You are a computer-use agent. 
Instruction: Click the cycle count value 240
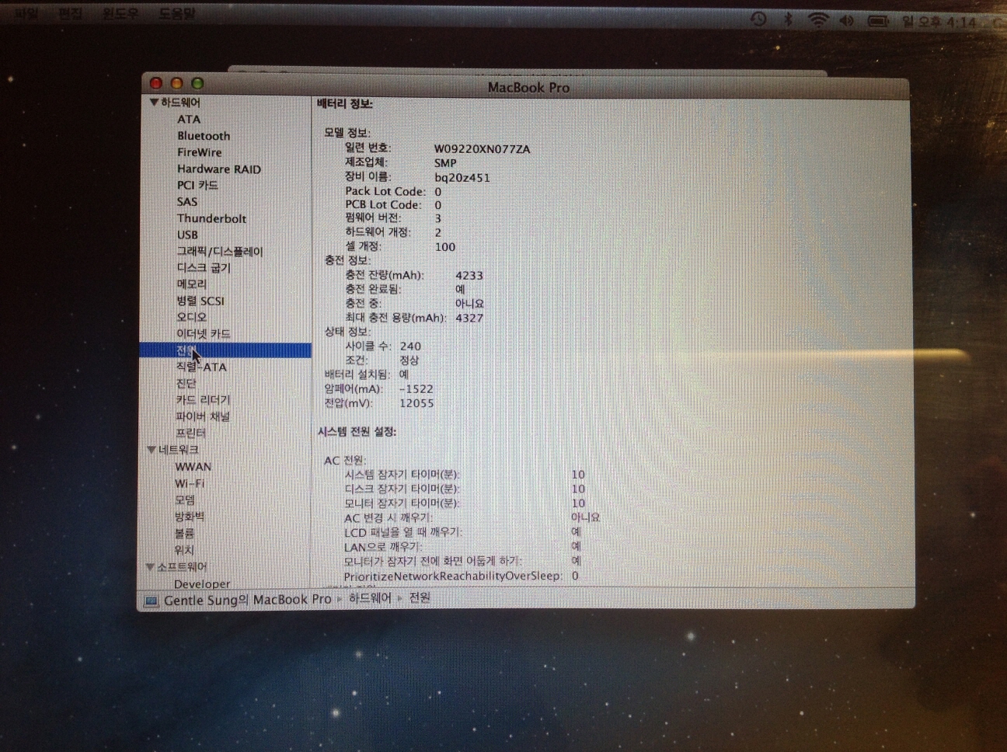[x=410, y=346]
